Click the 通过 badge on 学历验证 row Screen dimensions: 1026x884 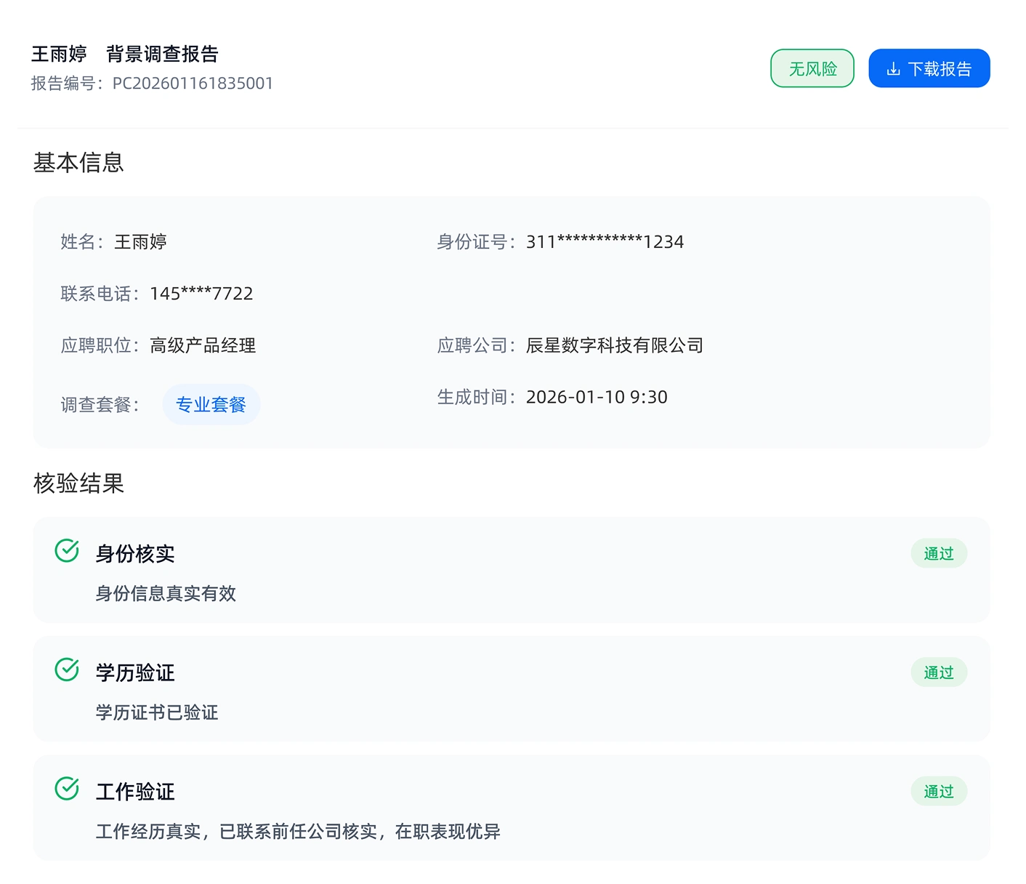939,672
